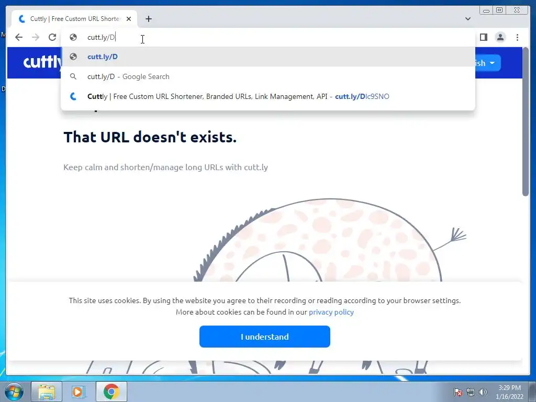Viewport: 536px width, 402px height.
Task: Select the Cuttly Free Custom URL Shortener tab
Action: click(x=74, y=19)
